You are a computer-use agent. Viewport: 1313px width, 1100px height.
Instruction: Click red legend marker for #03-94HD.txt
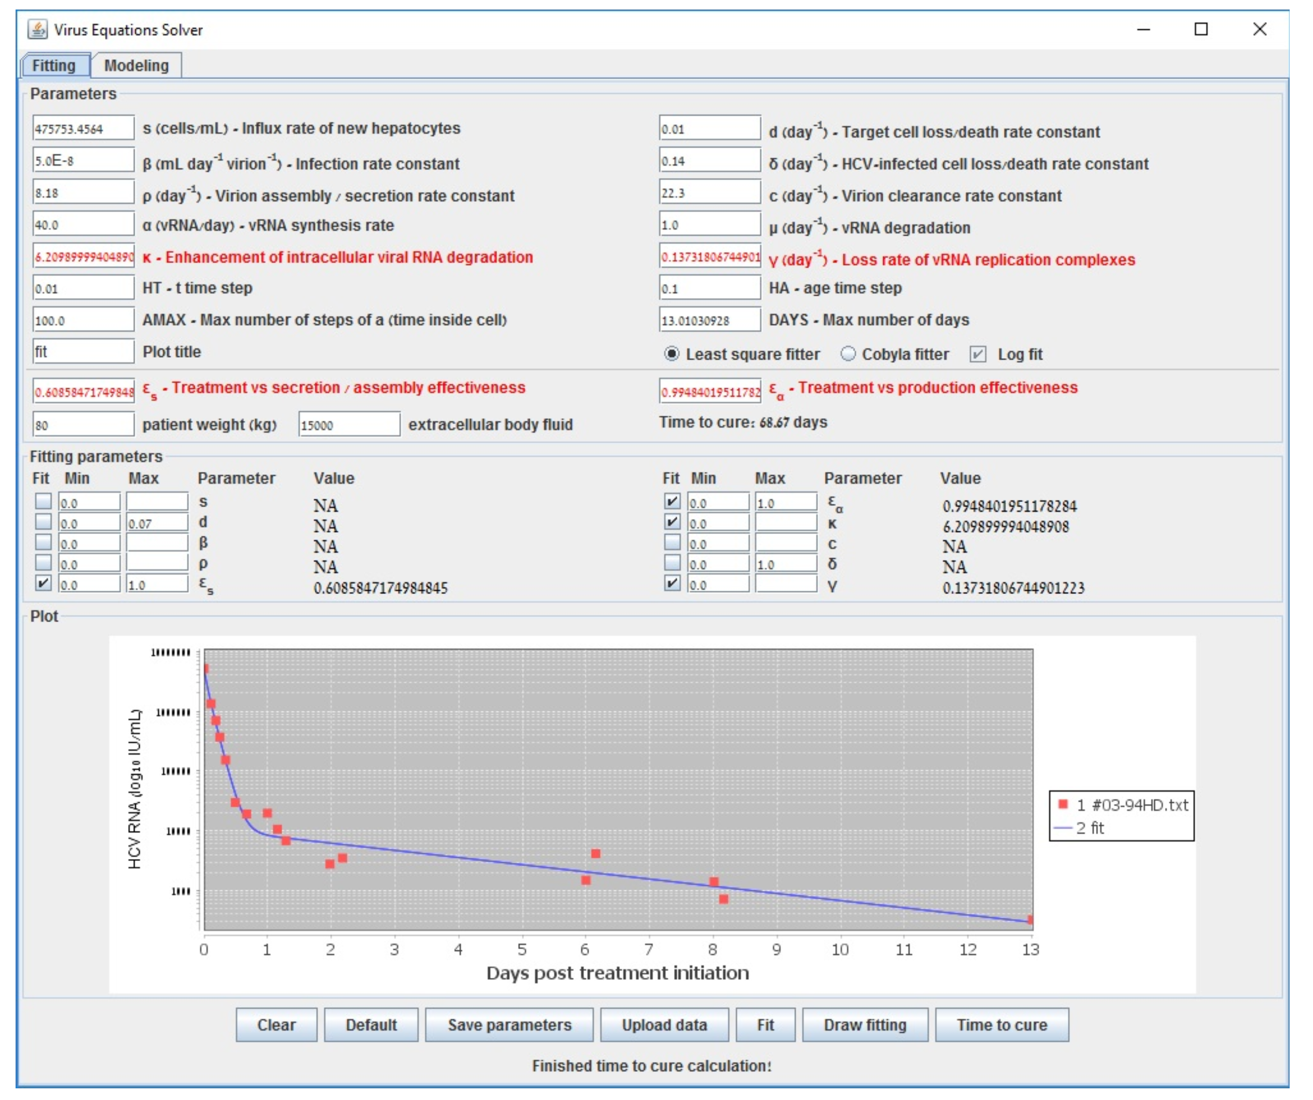click(1062, 804)
